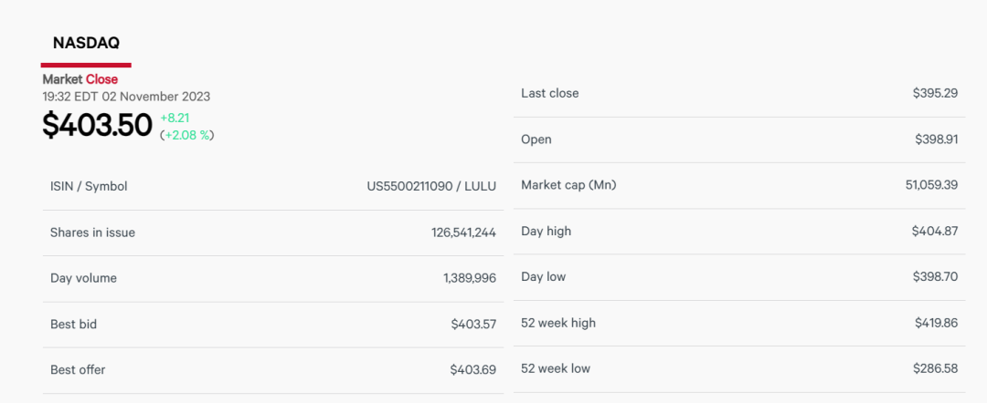
Task: Click the 52 week high value $419.86
Action: (x=937, y=324)
